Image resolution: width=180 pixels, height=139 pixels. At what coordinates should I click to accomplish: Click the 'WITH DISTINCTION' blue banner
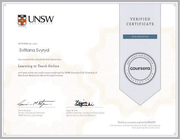[x=140, y=37]
